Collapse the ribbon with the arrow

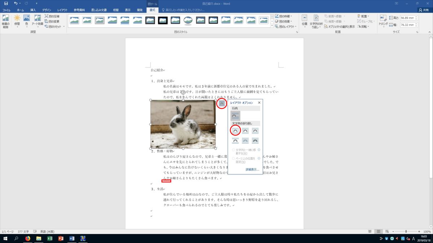point(430,32)
